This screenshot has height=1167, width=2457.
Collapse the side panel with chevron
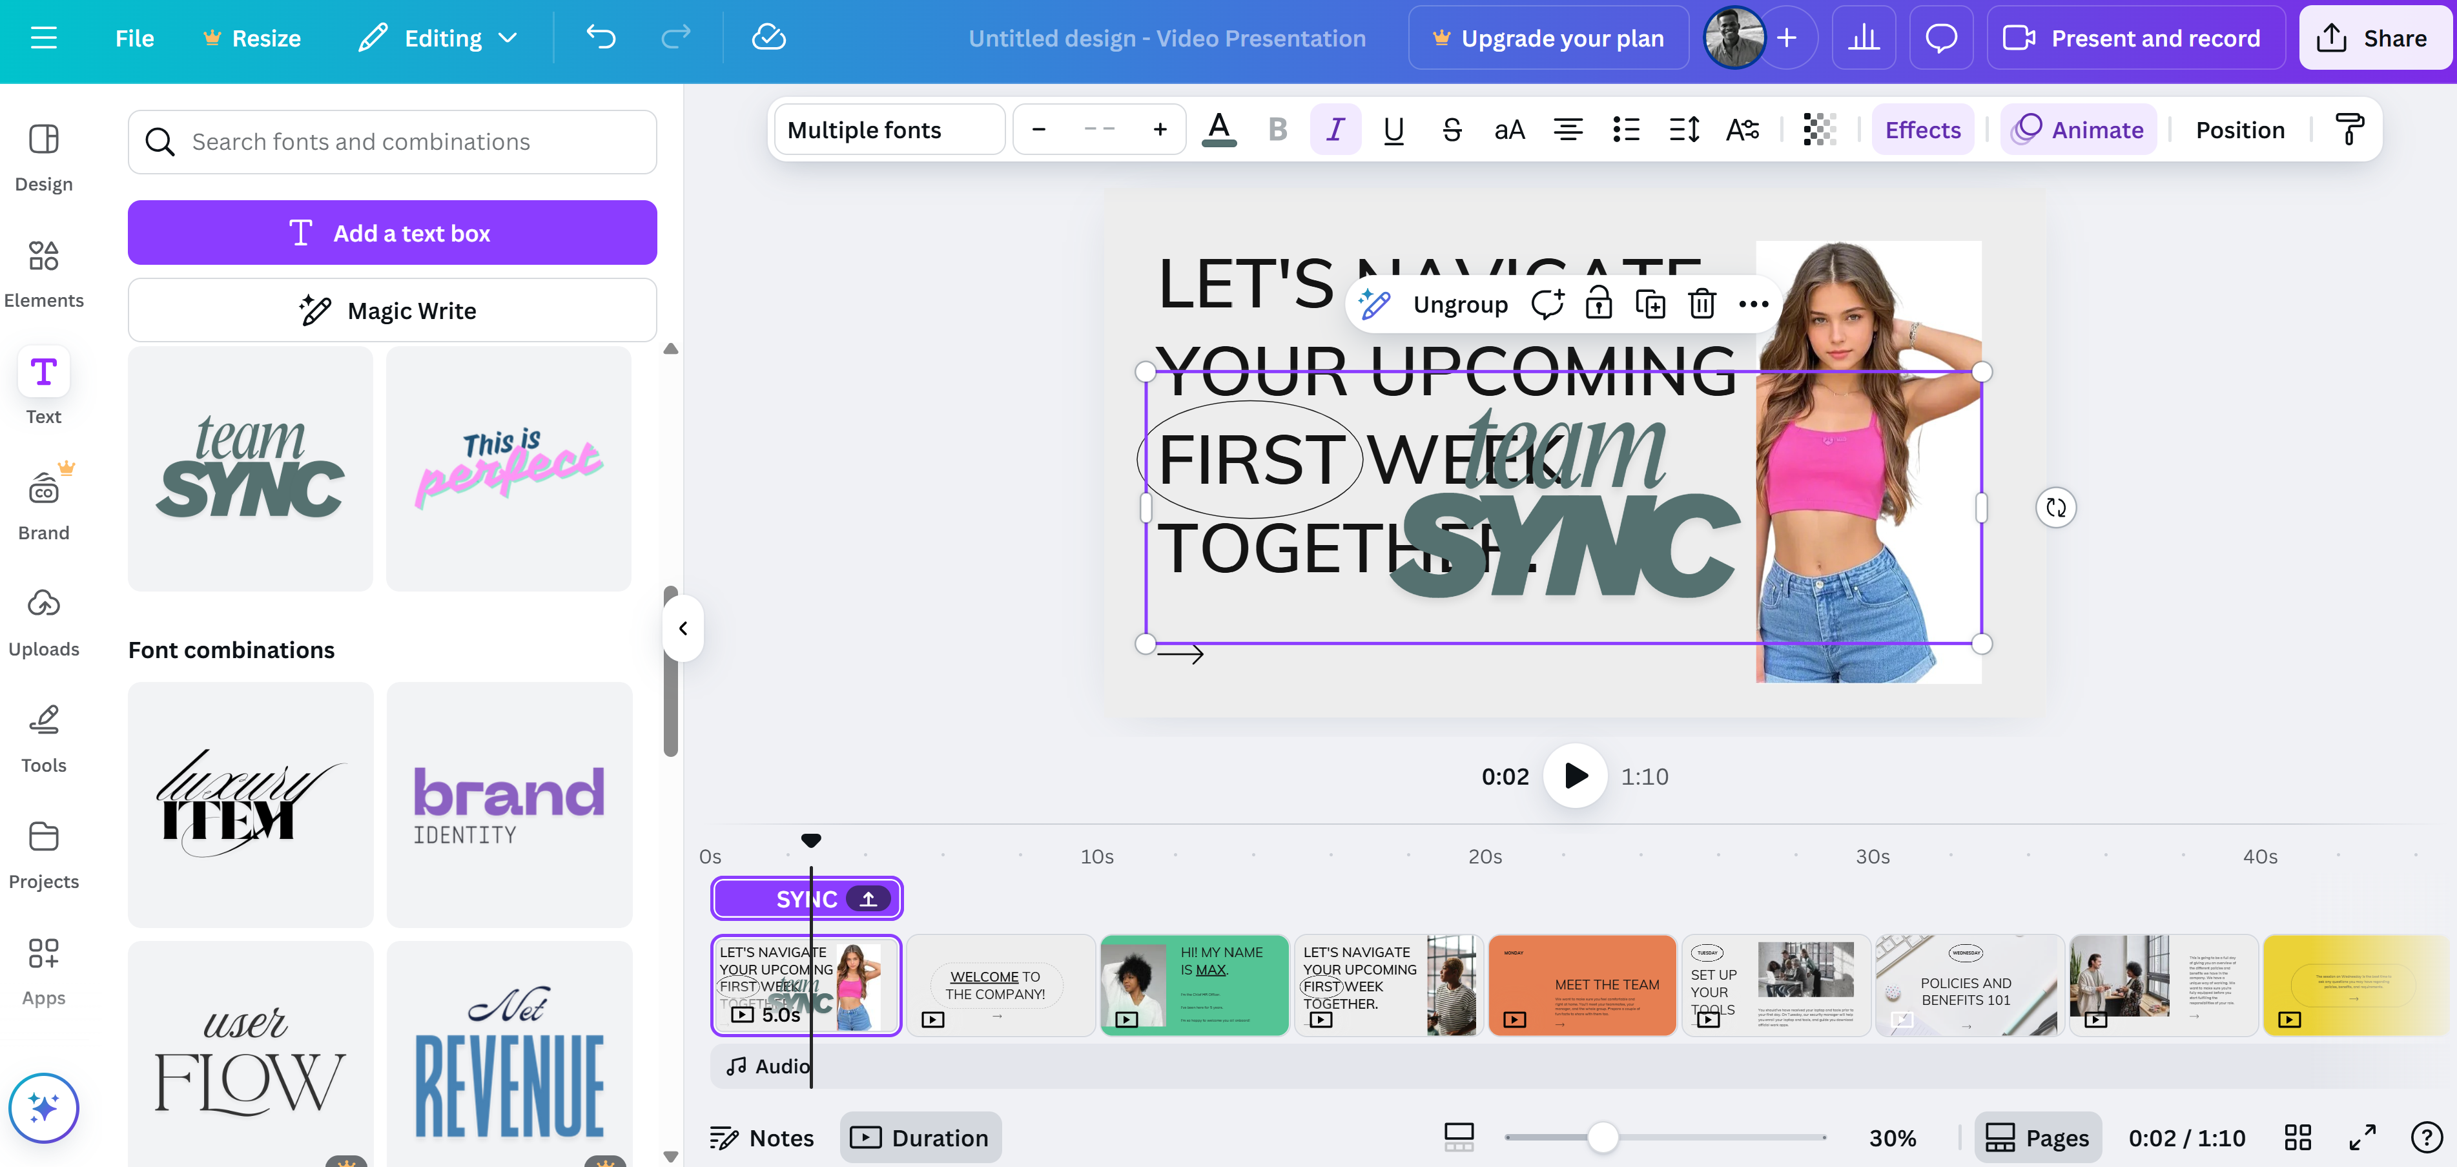[x=683, y=628]
